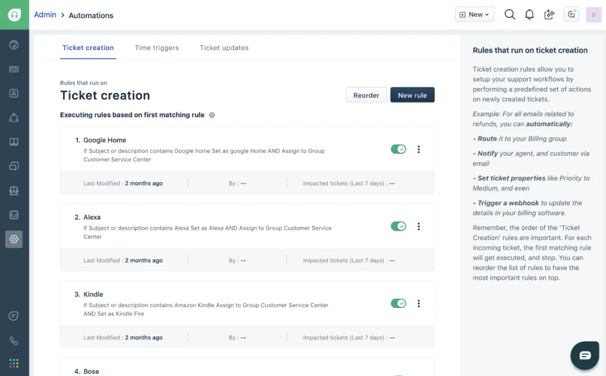Viewport: 606px width, 376px height.
Task: Open the Analytics reports icon in sidebar
Action: (x=14, y=215)
